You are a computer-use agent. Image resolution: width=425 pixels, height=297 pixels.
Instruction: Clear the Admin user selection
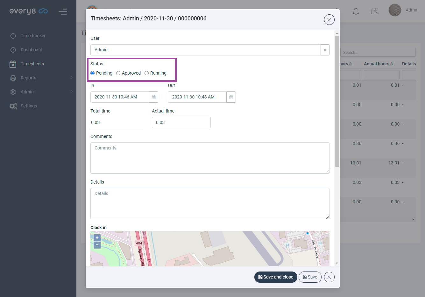point(325,50)
